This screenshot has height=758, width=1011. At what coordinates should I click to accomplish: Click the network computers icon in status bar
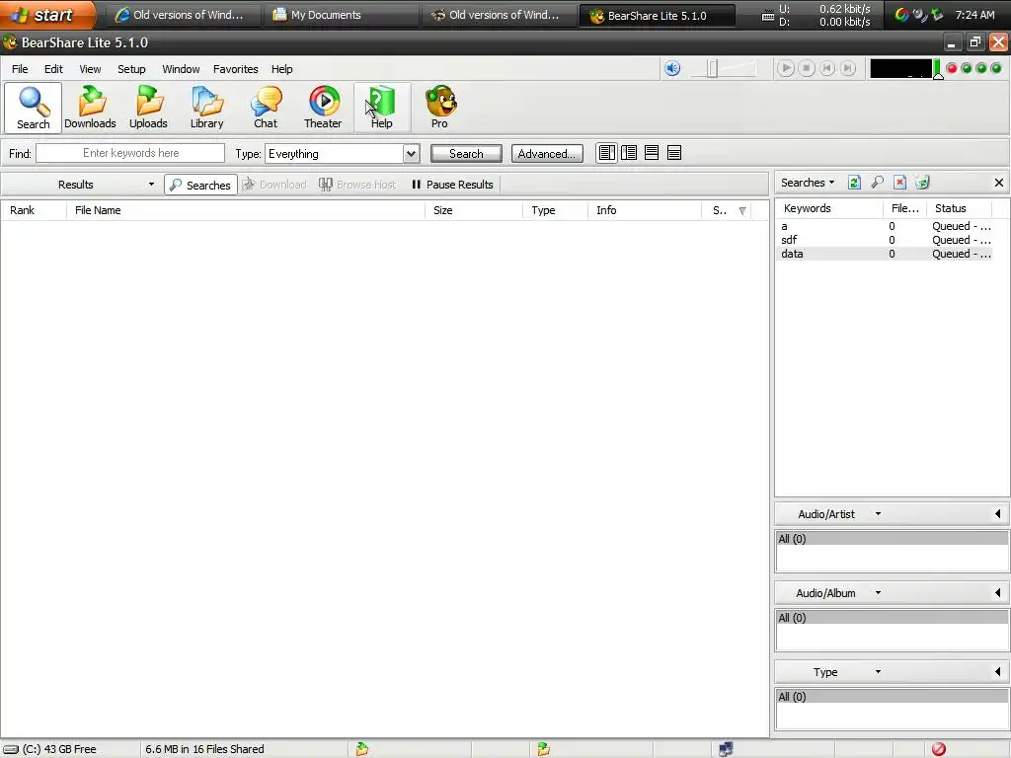726,748
